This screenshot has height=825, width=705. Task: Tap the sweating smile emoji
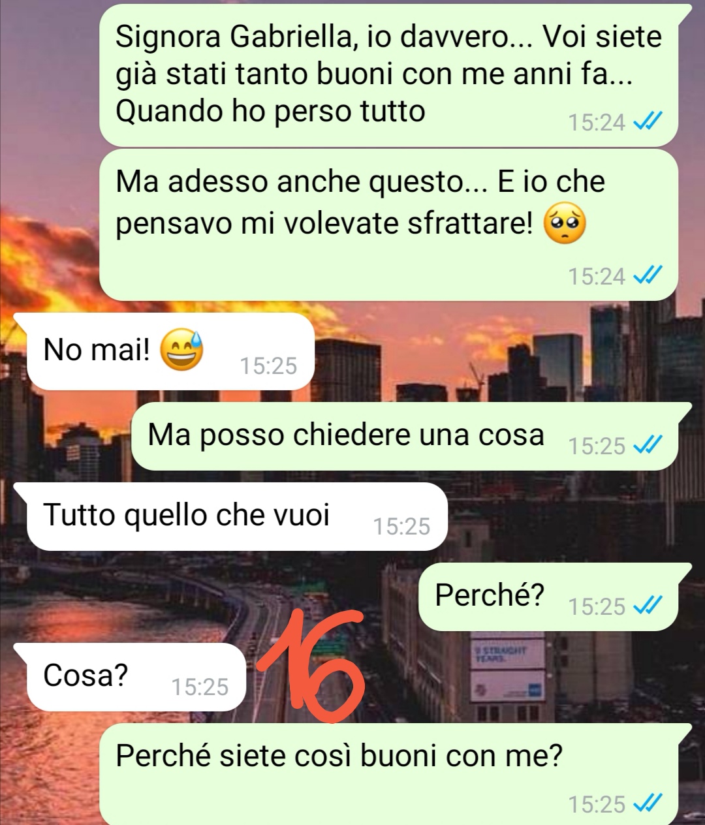181,350
